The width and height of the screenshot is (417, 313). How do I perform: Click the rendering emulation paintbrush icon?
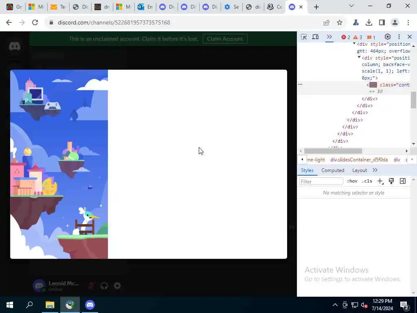[391, 181]
